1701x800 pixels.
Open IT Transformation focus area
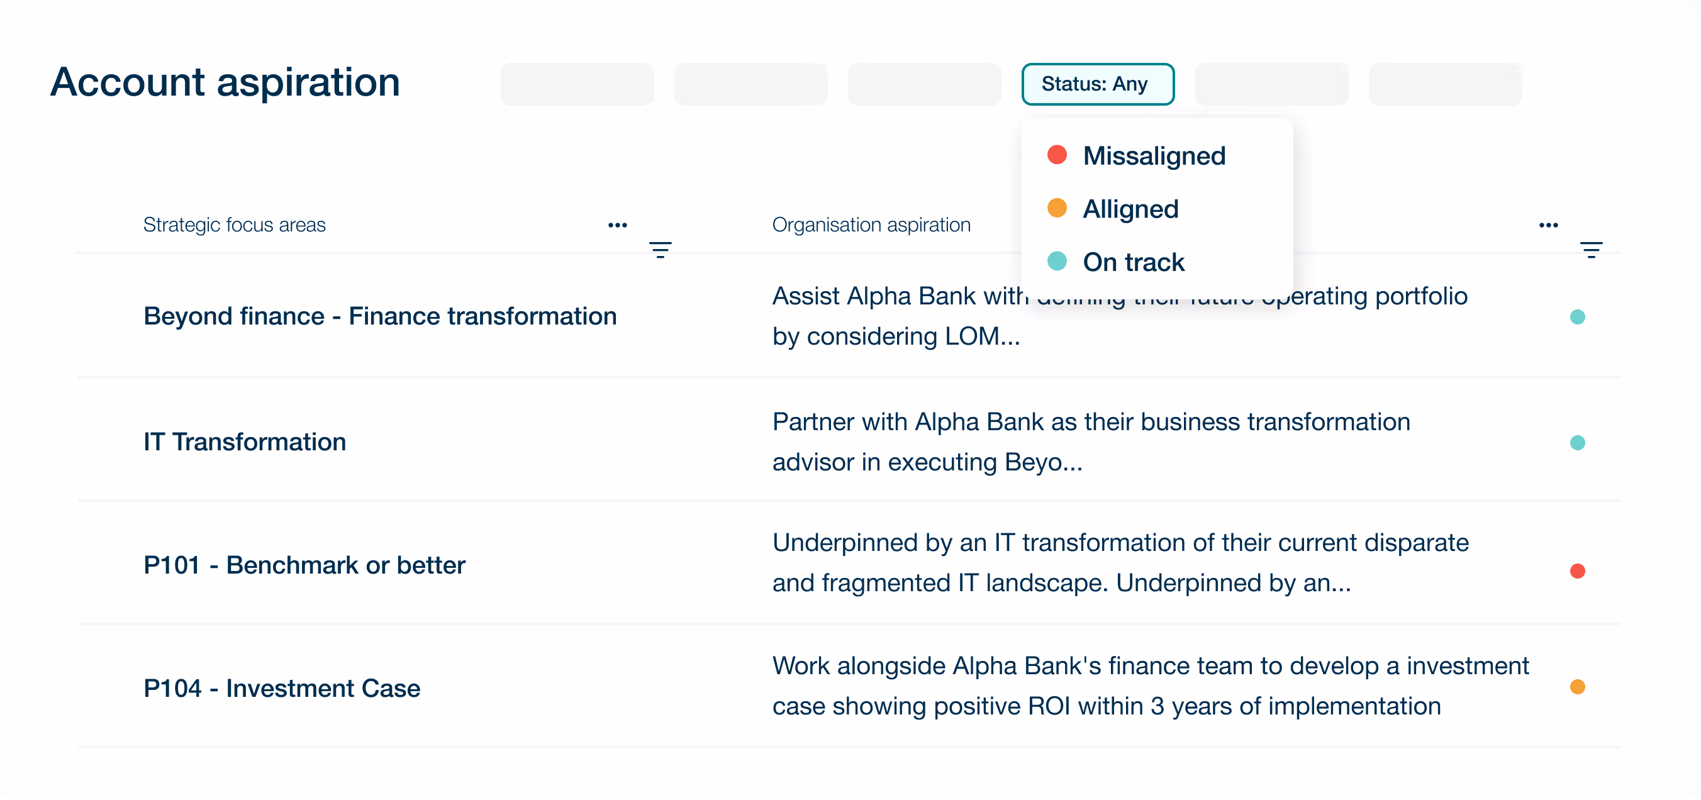coord(244,442)
